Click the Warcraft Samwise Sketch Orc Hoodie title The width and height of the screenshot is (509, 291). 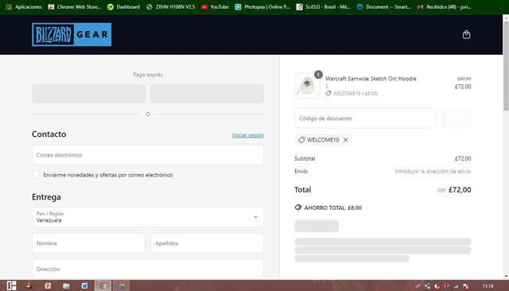pos(371,79)
